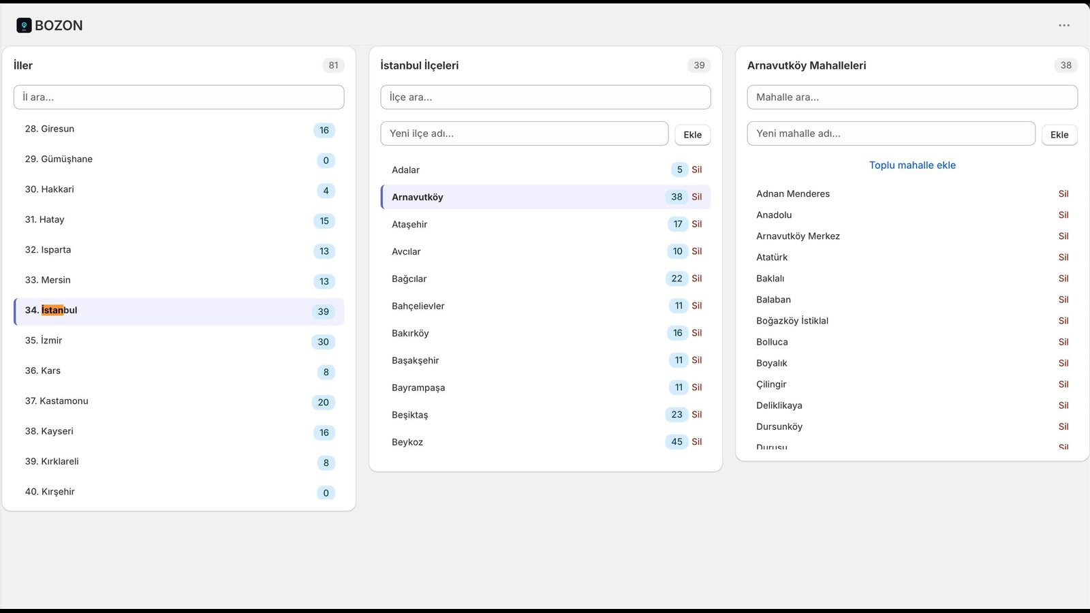Click the 45 count badge for Beykoz
This screenshot has width=1090, height=613.
[676, 442]
